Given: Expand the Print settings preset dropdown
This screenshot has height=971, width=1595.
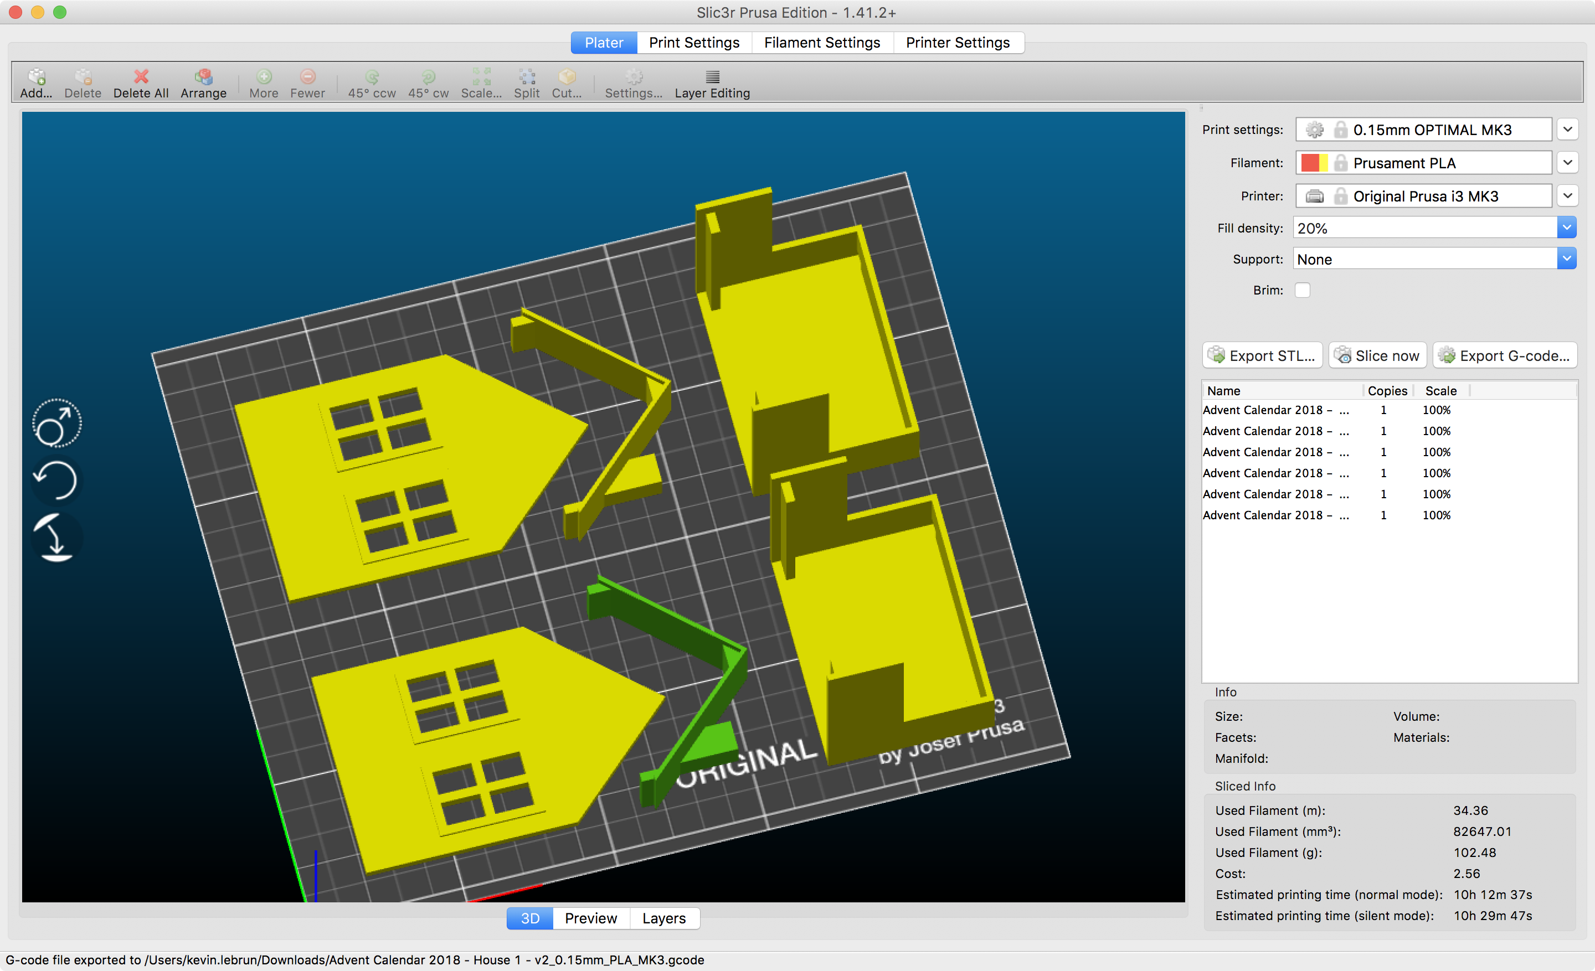Looking at the screenshot, I should 1567,130.
